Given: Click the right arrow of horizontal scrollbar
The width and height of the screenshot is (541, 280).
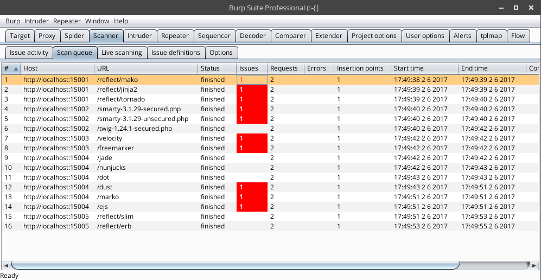Looking at the screenshot, I should [x=536, y=265].
